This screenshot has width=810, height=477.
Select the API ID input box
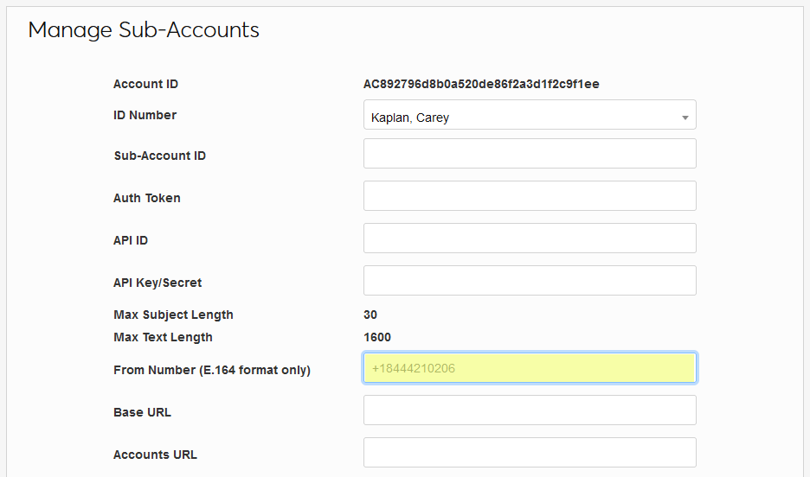(530, 238)
